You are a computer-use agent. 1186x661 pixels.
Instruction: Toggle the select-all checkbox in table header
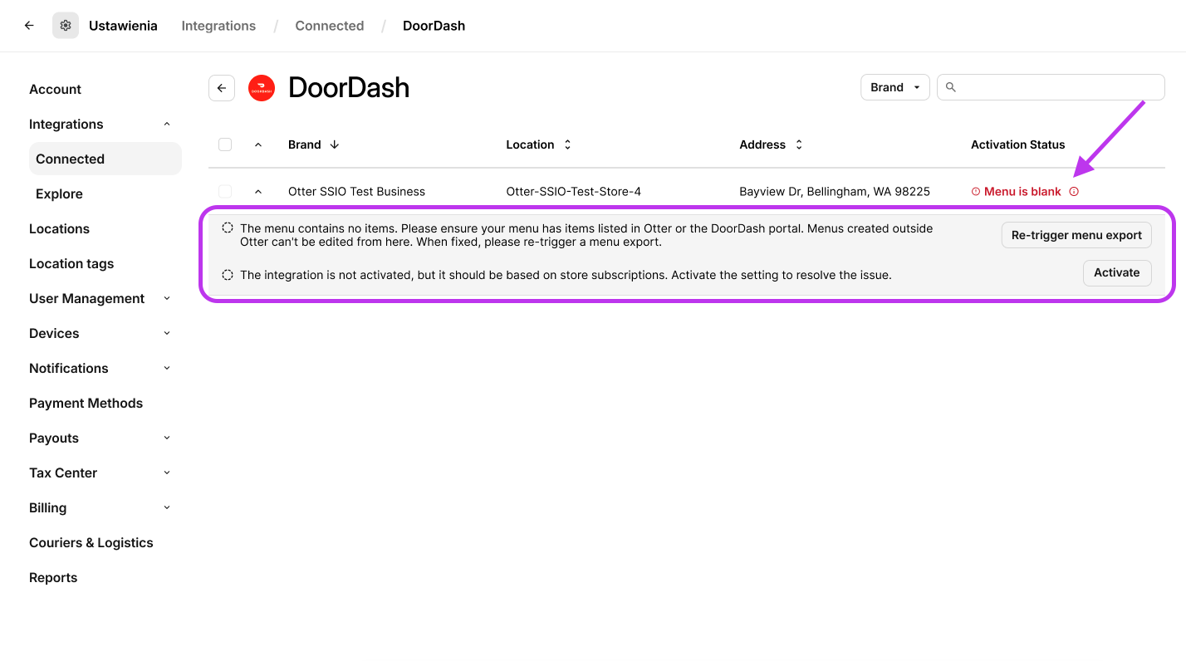tap(225, 144)
